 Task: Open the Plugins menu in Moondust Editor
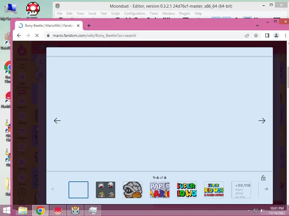pyautogui.click(x=185, y=13)
